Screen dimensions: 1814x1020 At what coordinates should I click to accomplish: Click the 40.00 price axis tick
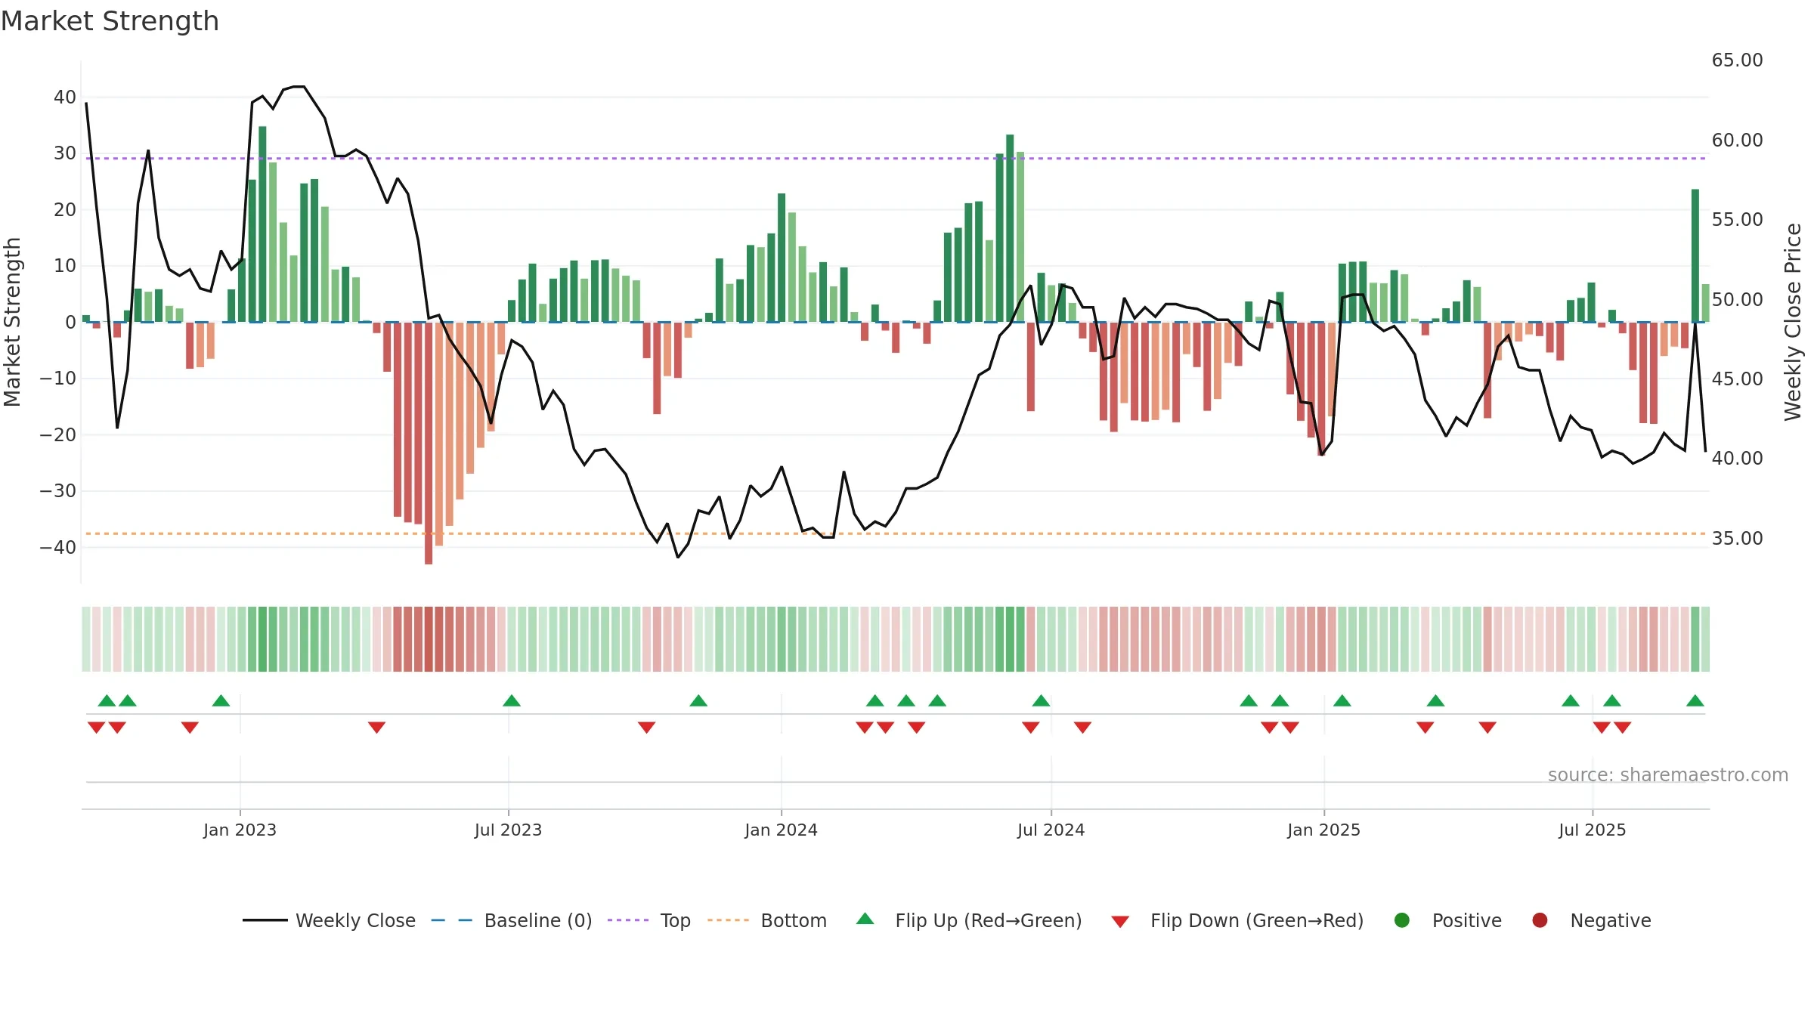[1737, 458]
